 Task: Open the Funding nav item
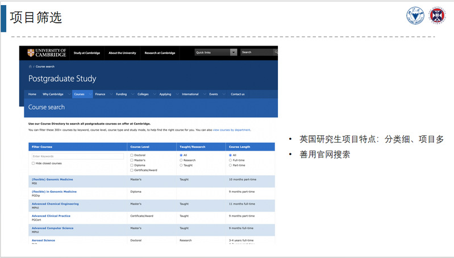(x=121, y=94)
